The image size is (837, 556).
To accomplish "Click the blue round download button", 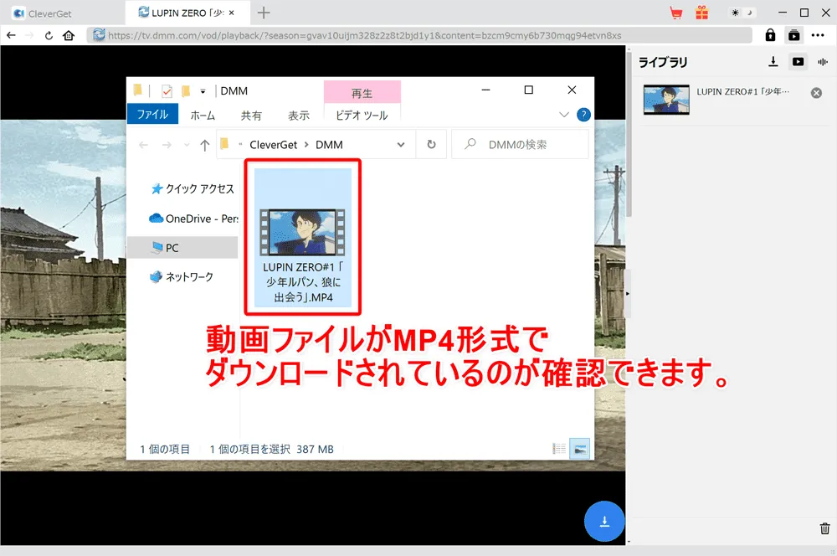I will tap(604, 522).
